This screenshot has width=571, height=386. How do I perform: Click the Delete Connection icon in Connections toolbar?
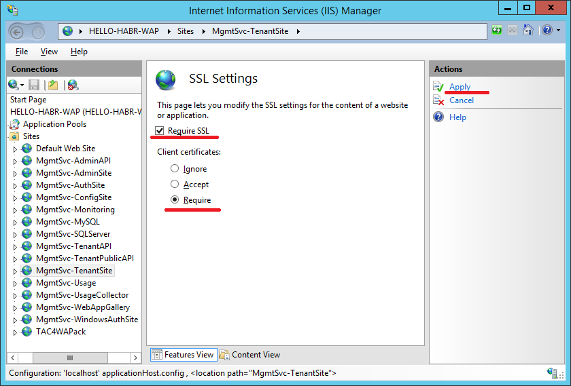[73, 85]
